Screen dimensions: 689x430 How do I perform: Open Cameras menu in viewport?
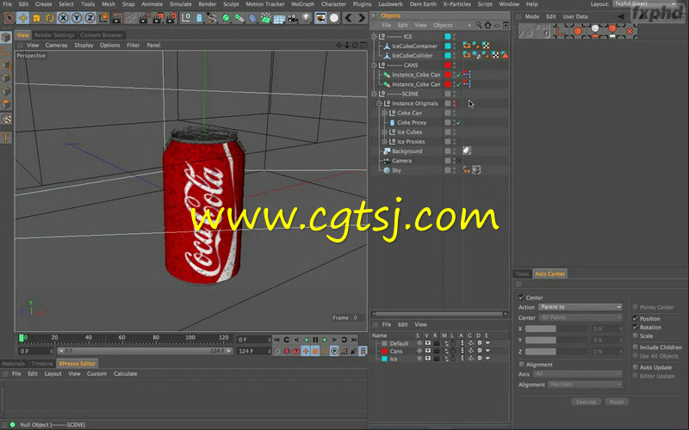coord(56,46)
